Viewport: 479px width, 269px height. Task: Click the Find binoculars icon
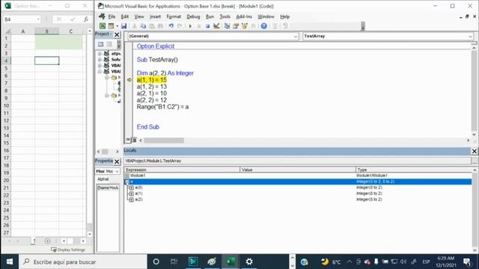tap(160, 26)
